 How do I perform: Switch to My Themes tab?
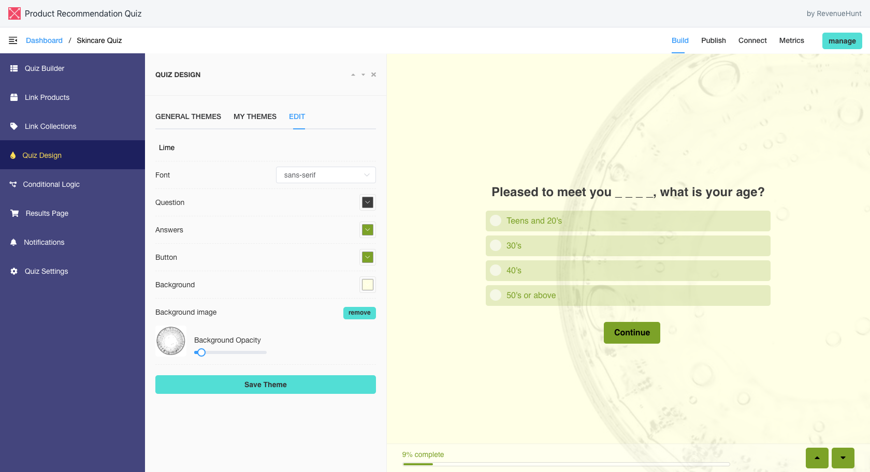255,116
